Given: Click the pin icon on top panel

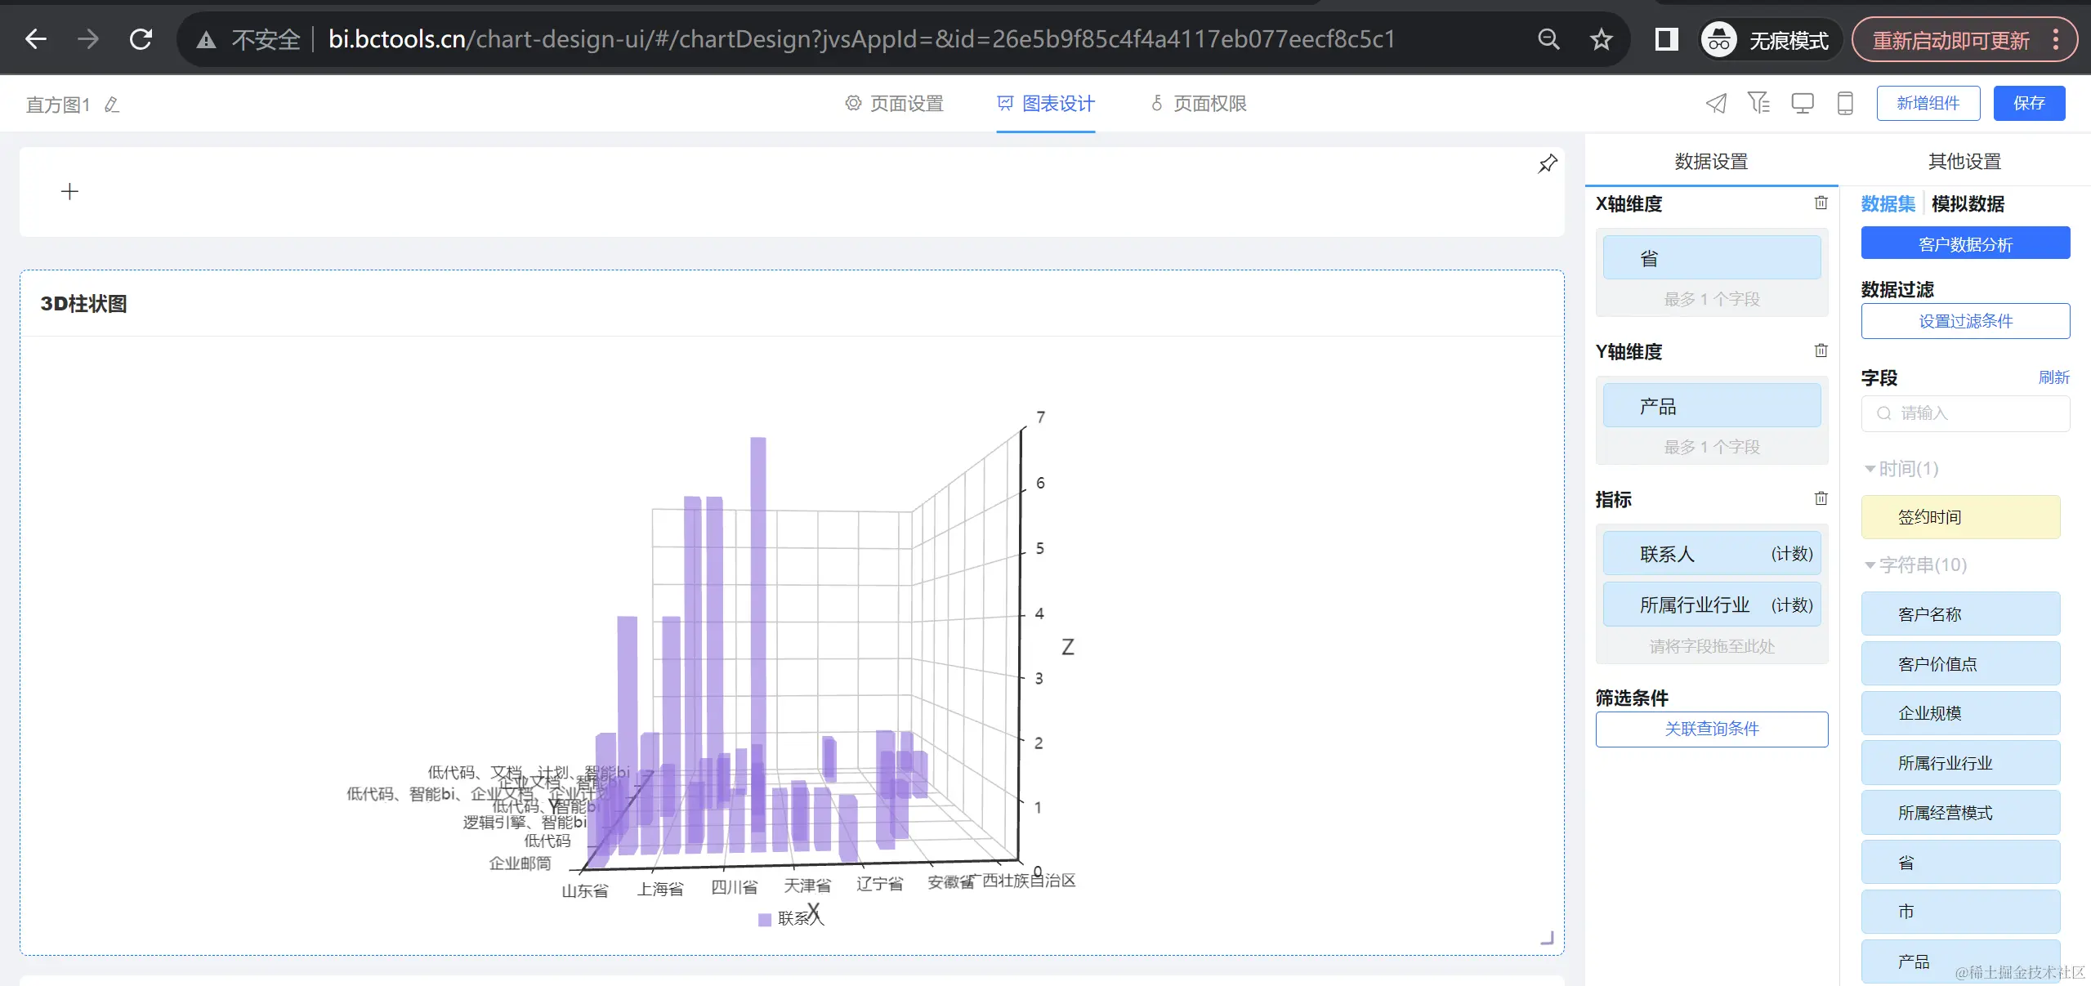Looking at the screenshot, I should 1547,164.
